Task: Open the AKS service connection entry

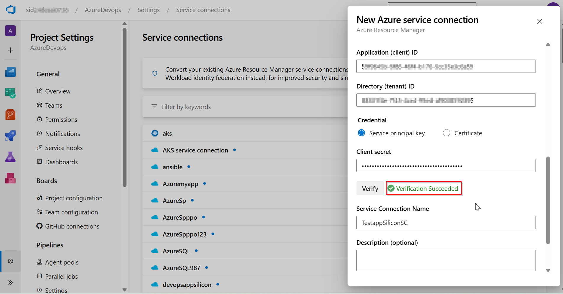Action: pyautogui.click(x=195, y=150)
